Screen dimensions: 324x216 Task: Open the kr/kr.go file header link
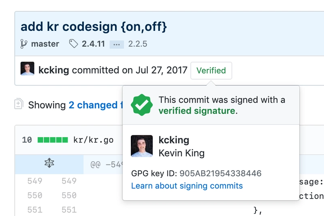coord(94,140)
